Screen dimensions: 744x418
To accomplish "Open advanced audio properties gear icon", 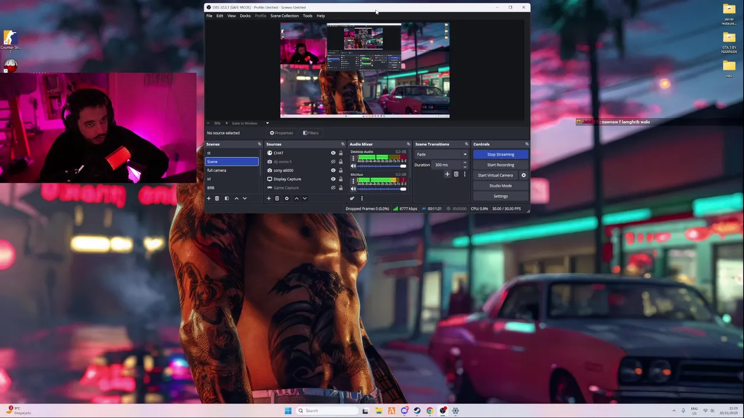I will tap(352, 199).
